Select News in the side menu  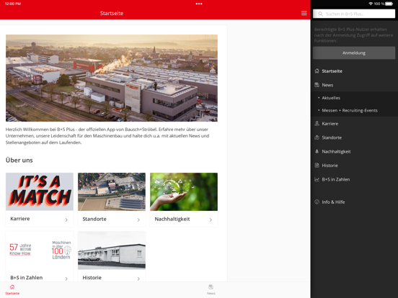pyautogui.click(x=327, y=85)
